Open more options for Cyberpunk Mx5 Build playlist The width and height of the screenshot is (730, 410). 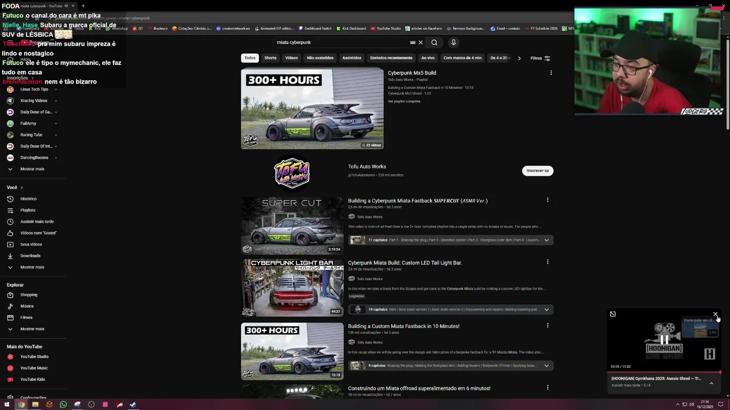point(551,73)
